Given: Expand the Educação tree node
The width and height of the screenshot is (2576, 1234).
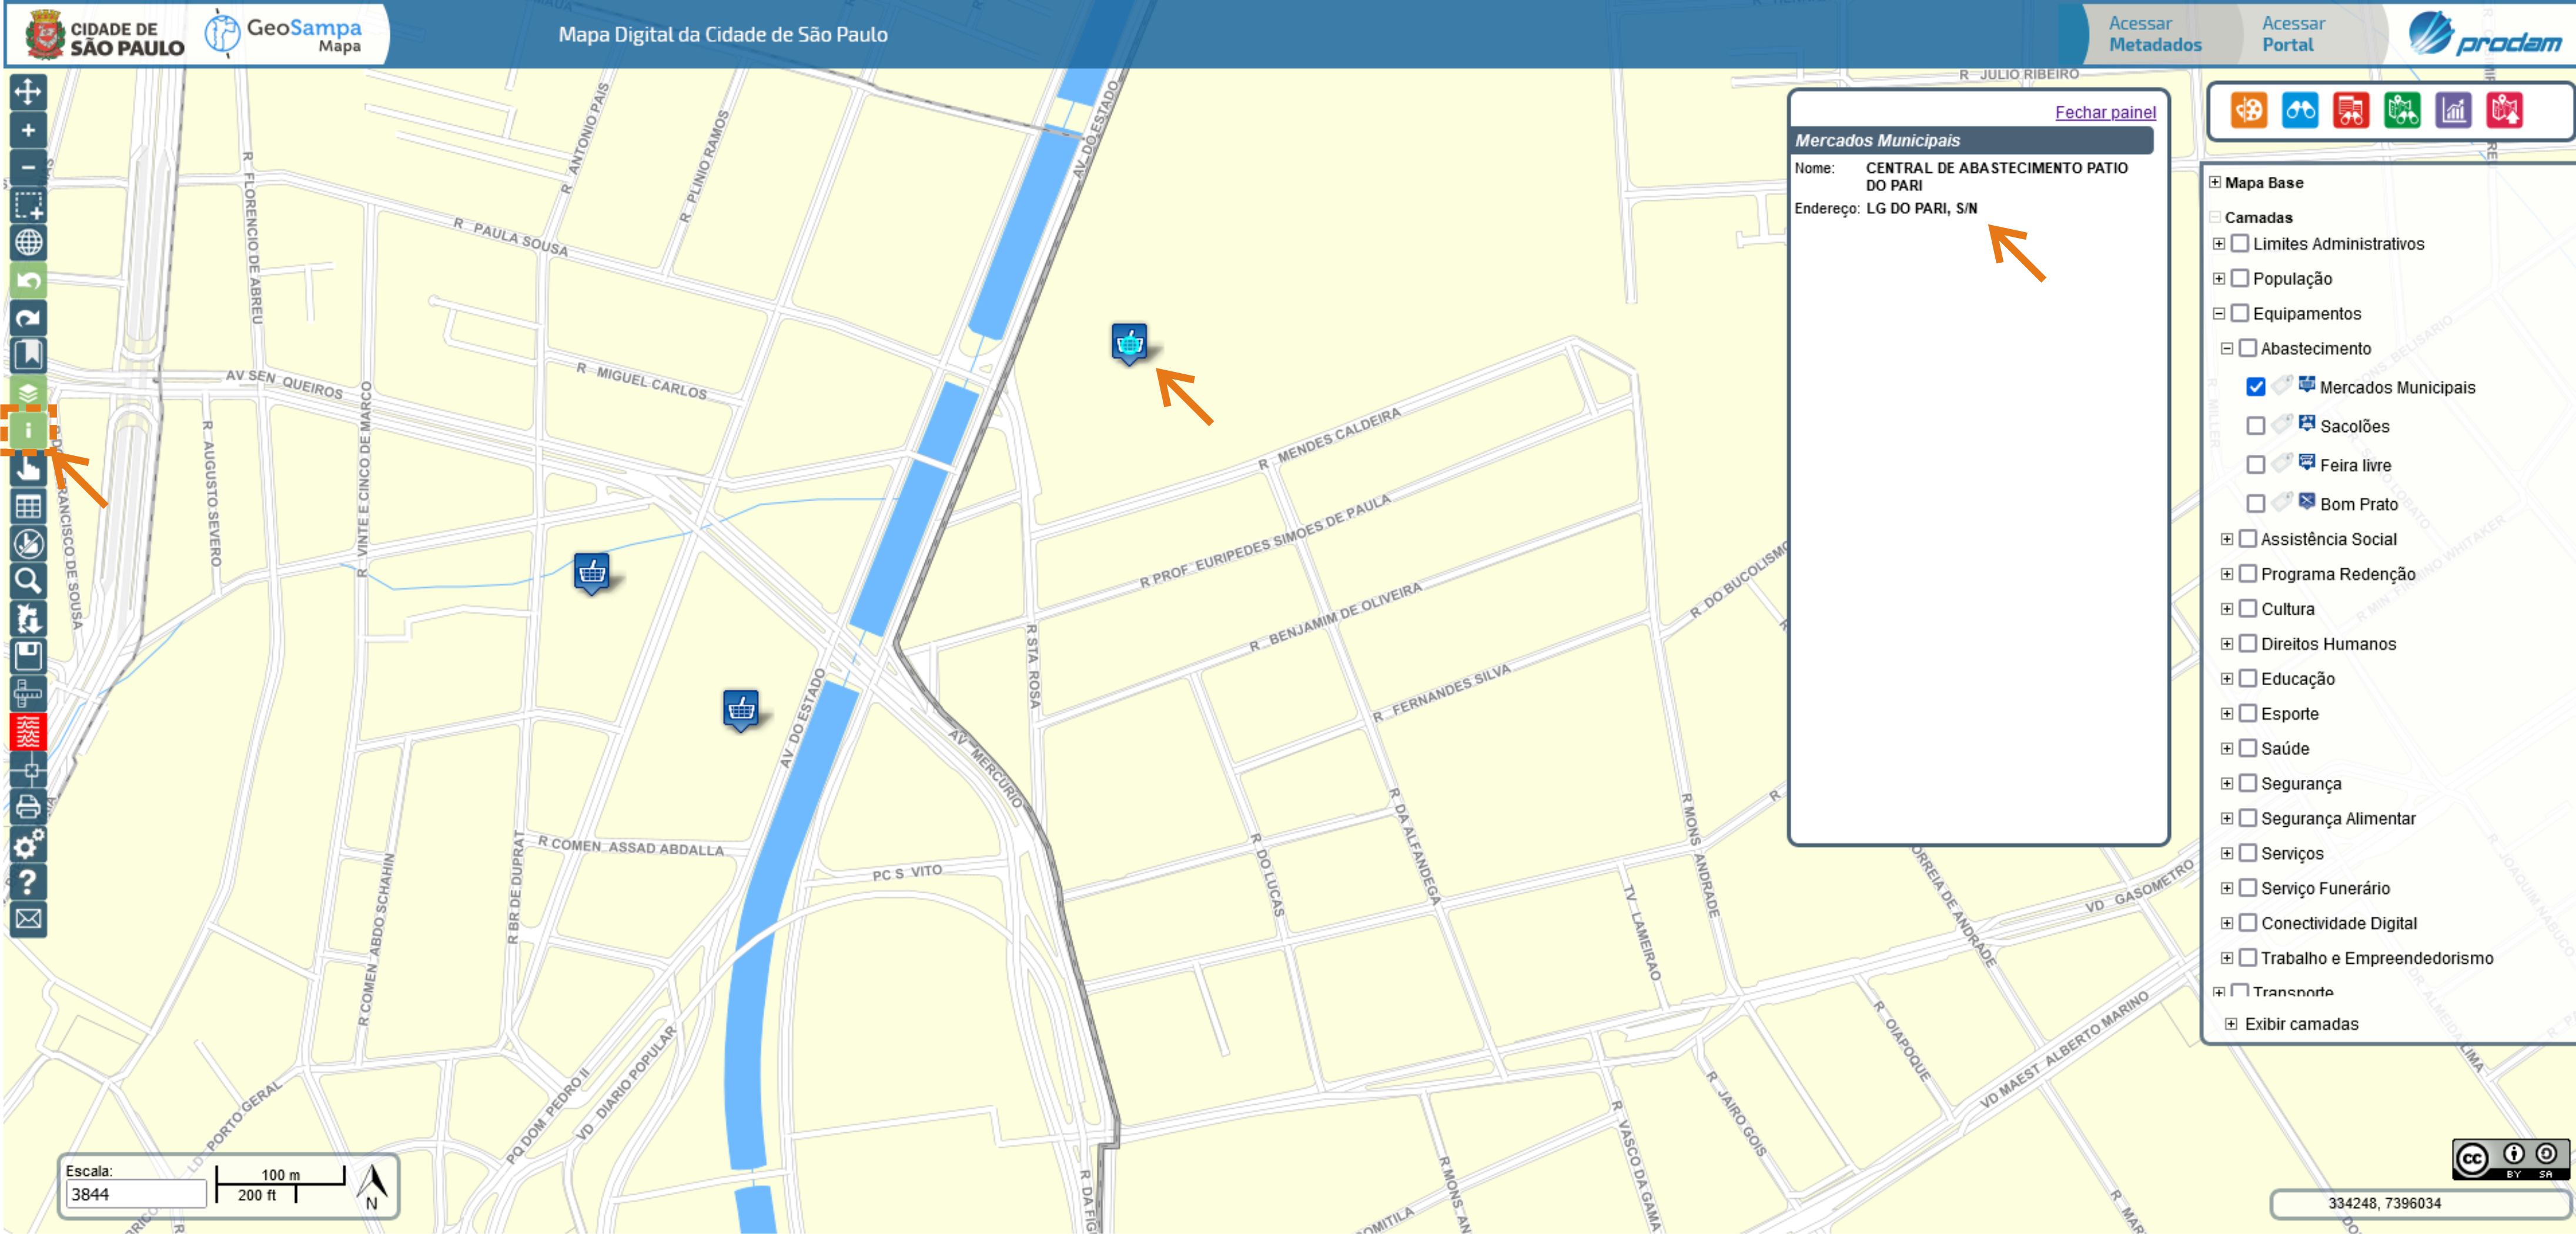Looking at the screenshot, I should pos(2227,679).
